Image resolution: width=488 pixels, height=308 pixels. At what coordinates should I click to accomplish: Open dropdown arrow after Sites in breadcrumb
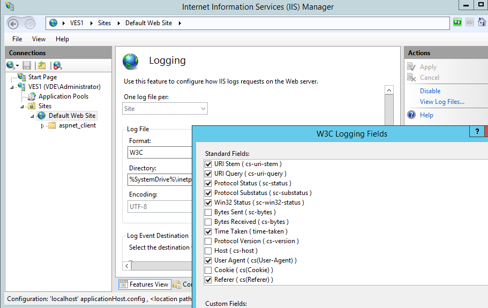tap(119, 23)
